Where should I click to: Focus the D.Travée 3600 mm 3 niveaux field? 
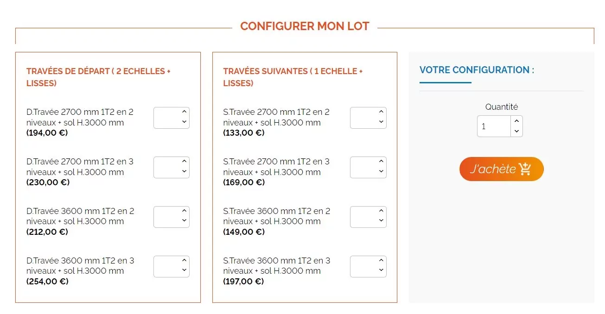[x=166, y=266]
